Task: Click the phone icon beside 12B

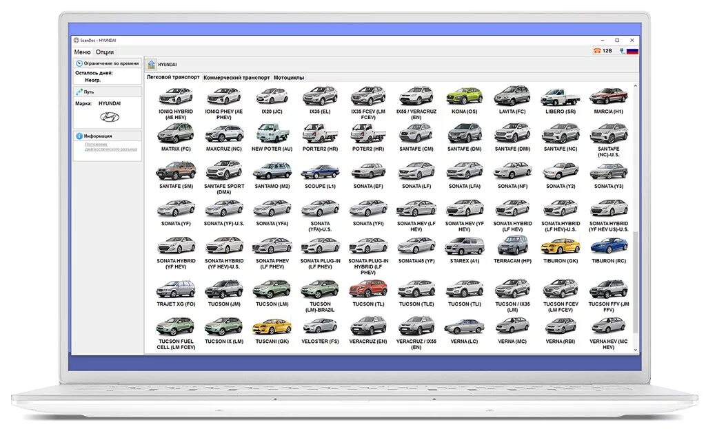Action: point(597,51)
